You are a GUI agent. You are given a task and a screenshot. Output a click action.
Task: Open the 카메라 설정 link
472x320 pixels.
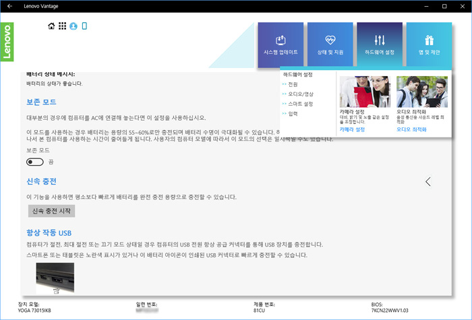tap(352, 129)
